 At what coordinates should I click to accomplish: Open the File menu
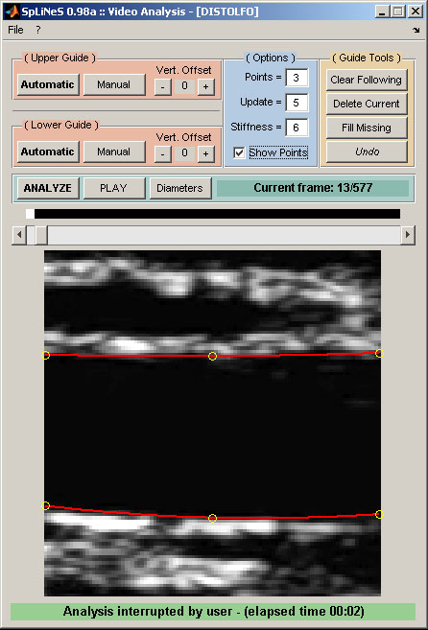15,30
